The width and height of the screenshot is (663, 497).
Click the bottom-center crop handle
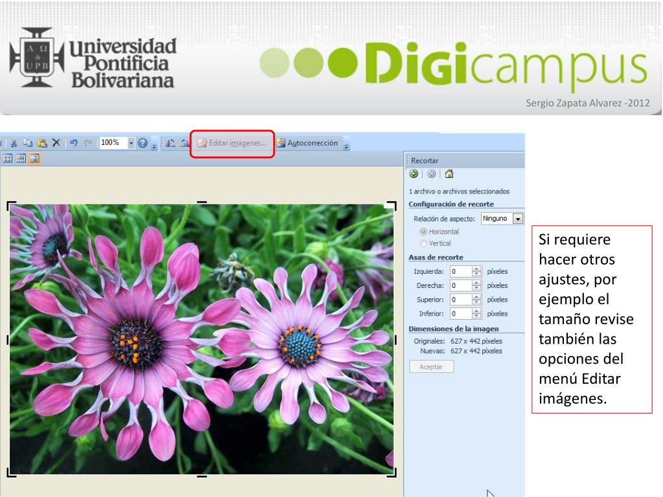202,476
